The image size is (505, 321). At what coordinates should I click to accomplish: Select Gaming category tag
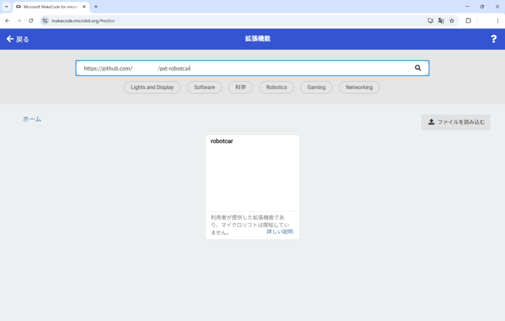coord(316,87)
